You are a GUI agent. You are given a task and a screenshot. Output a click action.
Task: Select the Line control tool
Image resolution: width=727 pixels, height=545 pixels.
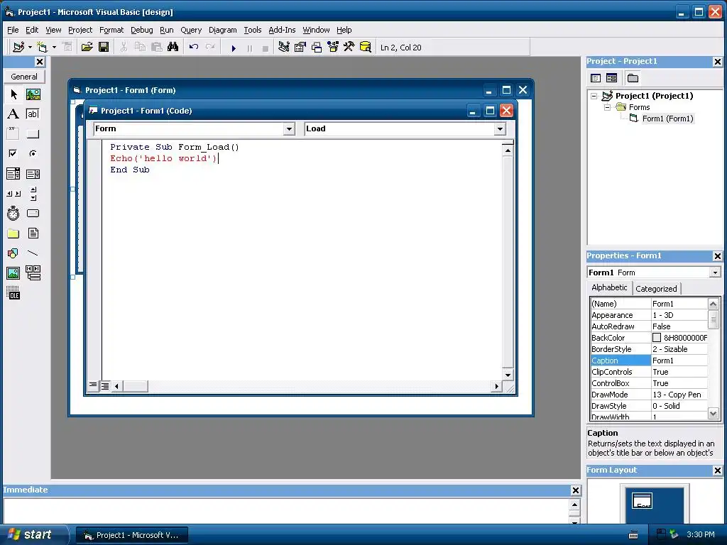(33, 253)
